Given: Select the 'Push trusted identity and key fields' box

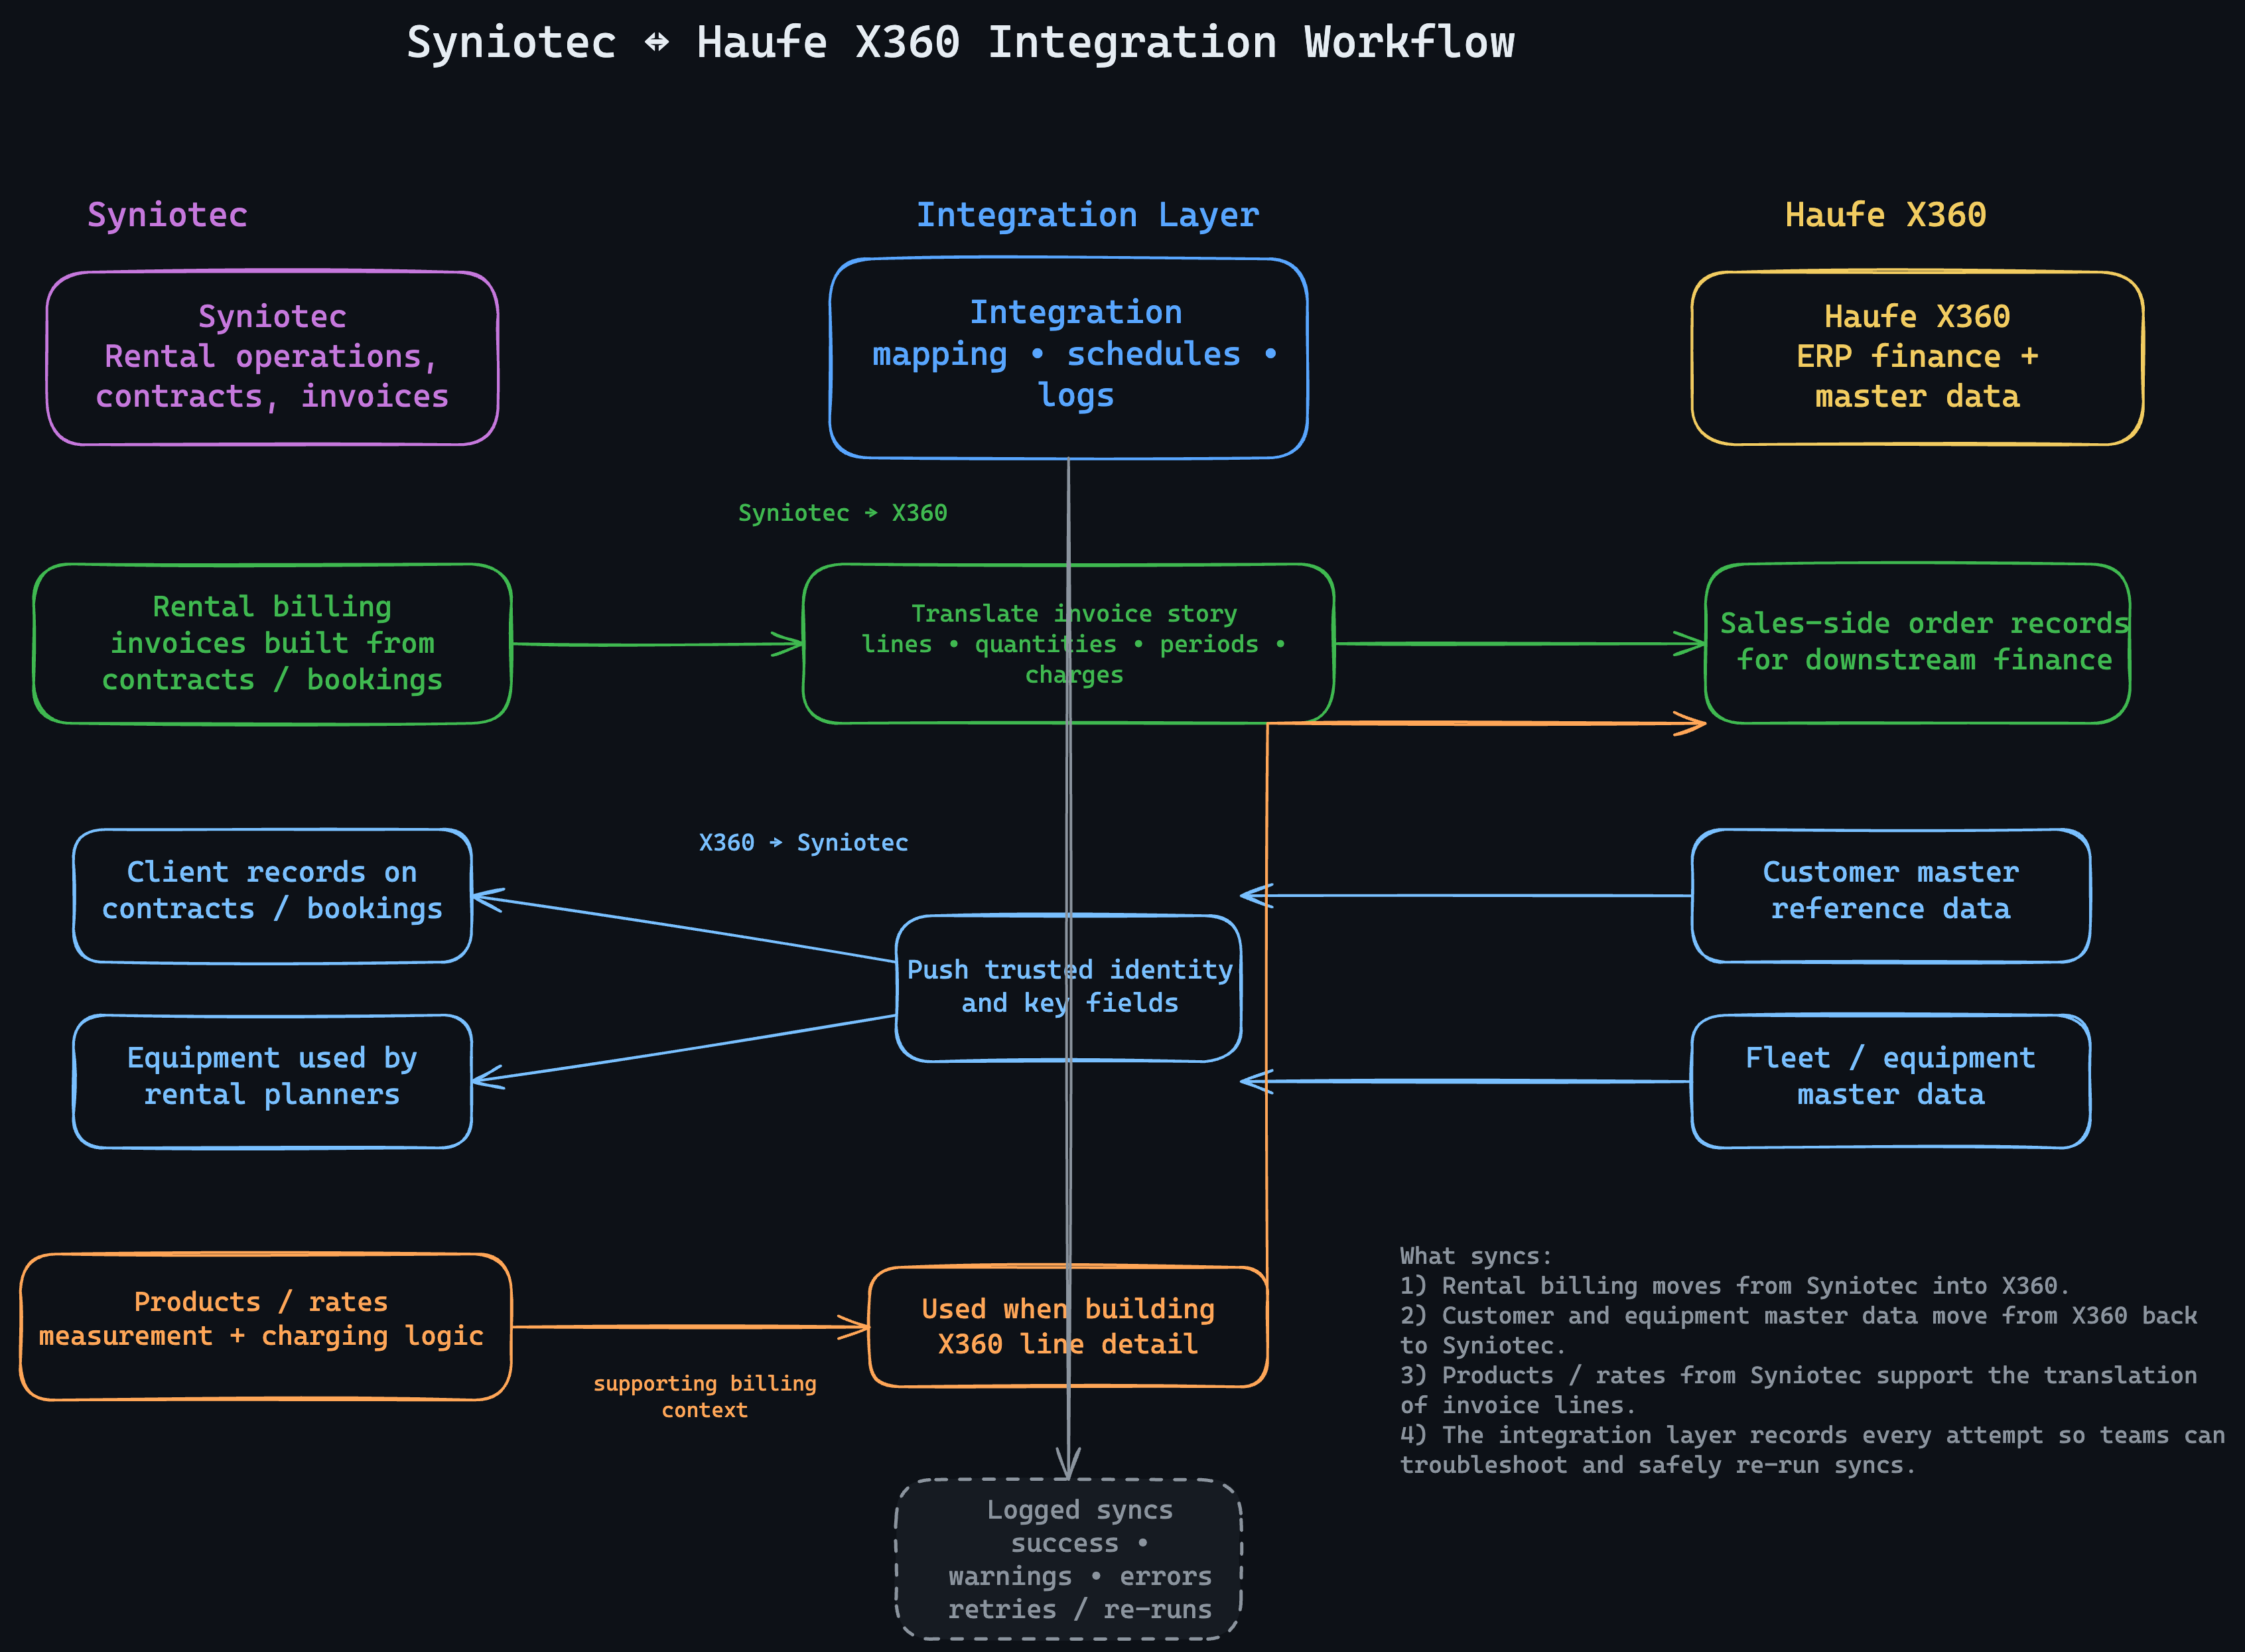Looking at the screenshot, I should [x=1068, y=988].
